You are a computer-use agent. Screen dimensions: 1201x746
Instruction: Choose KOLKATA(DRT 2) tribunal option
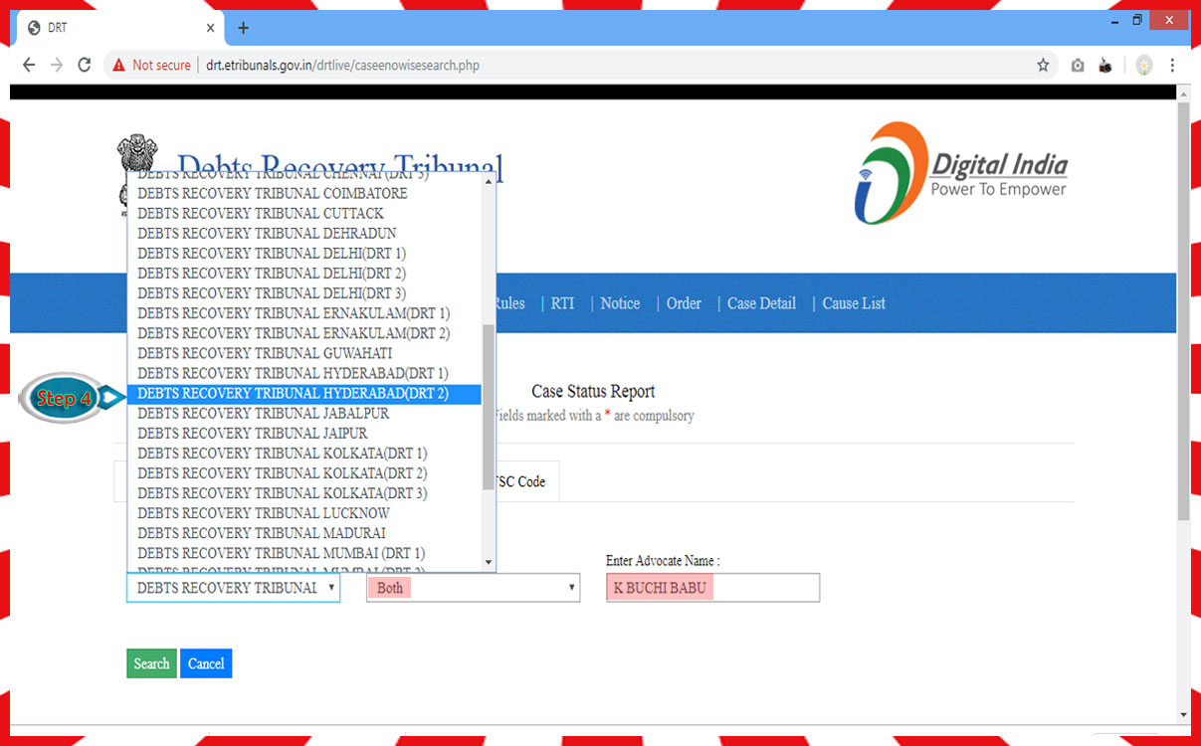pos(304,473)
